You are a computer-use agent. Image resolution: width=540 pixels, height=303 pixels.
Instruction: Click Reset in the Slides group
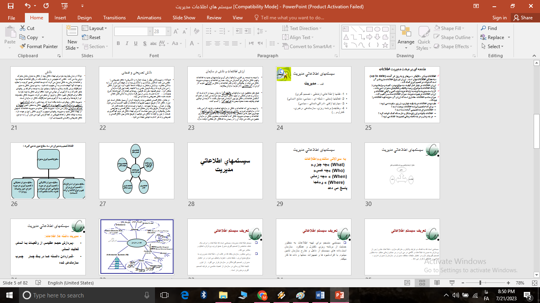91,37
